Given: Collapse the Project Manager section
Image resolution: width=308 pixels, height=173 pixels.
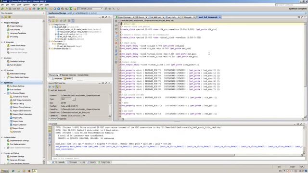Looking at the screenshot, I should pos(2,23).
